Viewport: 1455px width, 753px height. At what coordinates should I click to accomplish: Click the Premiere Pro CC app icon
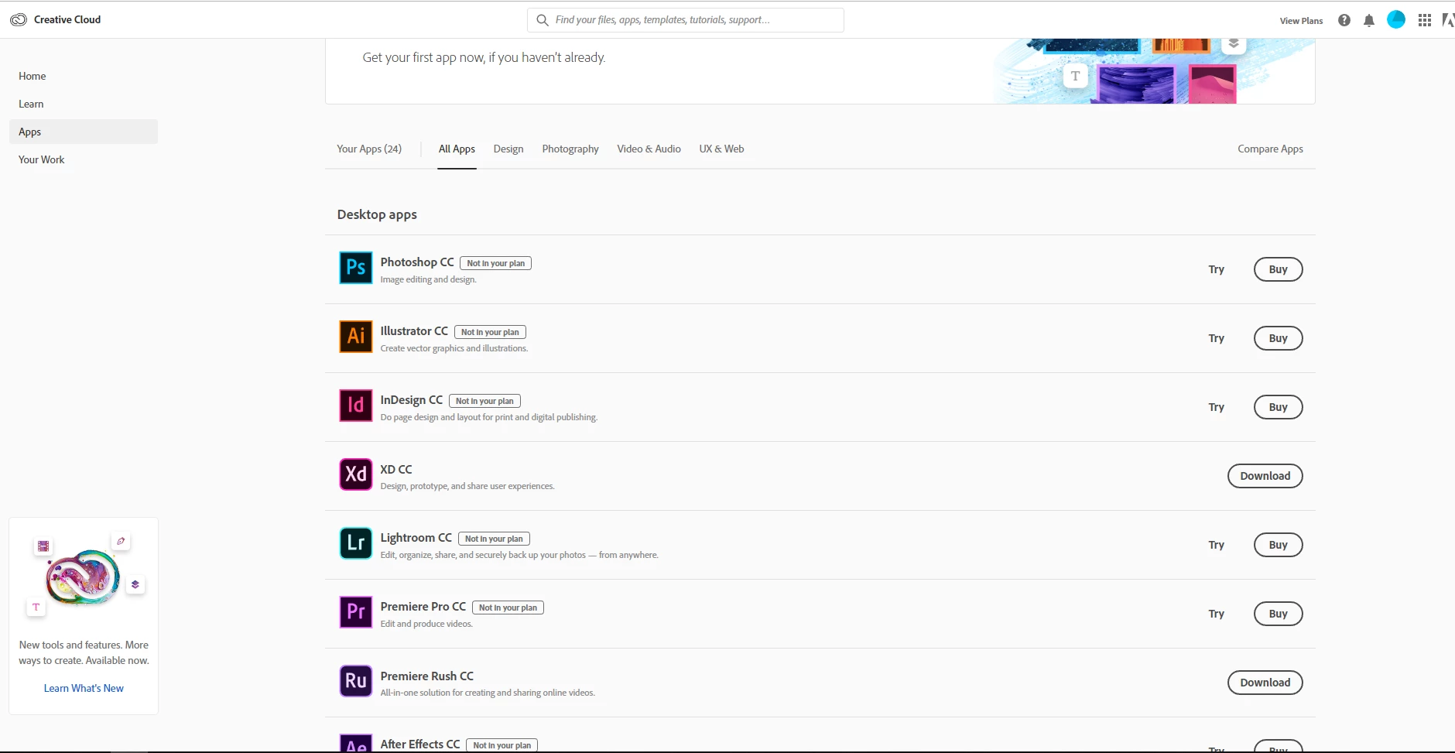pyautogui.click(x=356, y=612)
